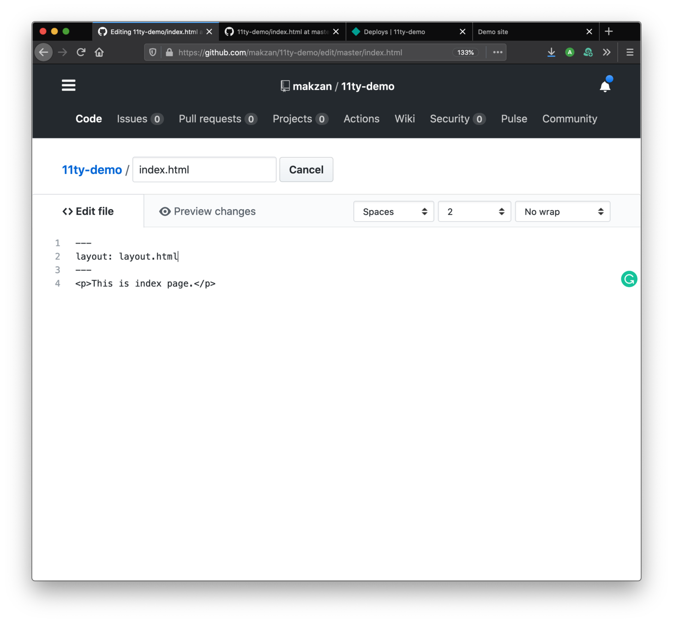Screen dimensions: 673x623
Task: Click the Grammarly icon in editor
Action: point(629,279)
